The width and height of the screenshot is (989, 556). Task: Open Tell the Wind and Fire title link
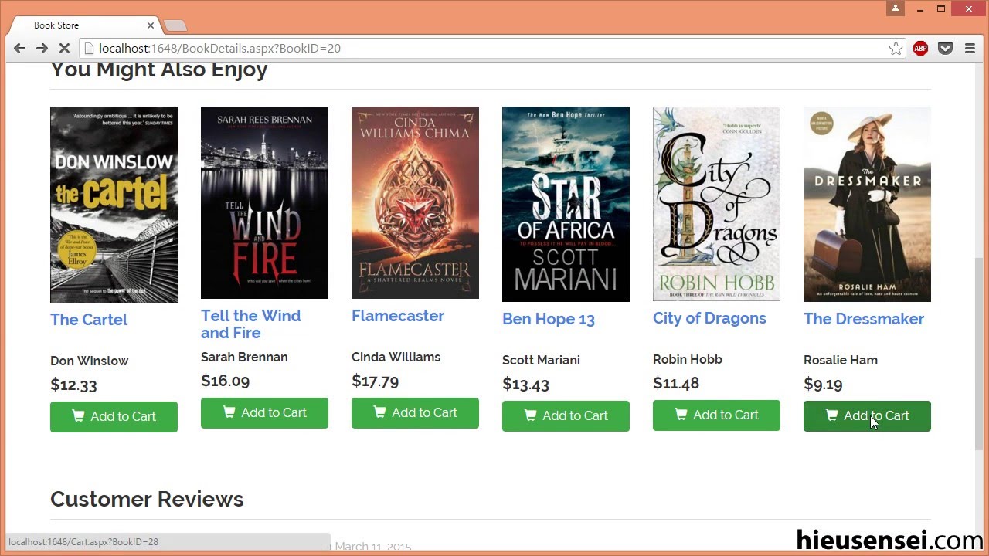click(251, 324)
